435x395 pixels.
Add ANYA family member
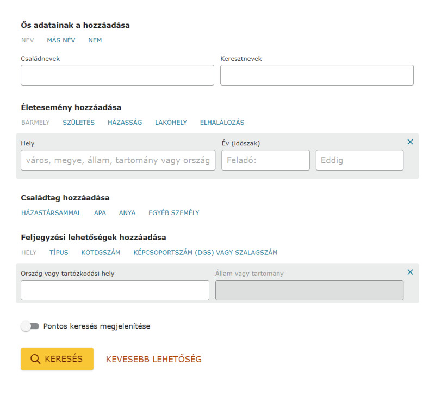(x=127, y=213)
